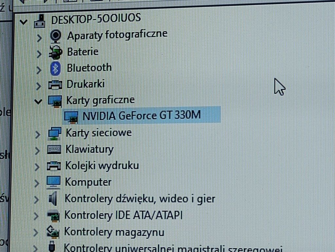This screenshot has height=252, width=335.
Task: Expand Kontrolery IDE ATA/ATAPI category
Action: 36,216
